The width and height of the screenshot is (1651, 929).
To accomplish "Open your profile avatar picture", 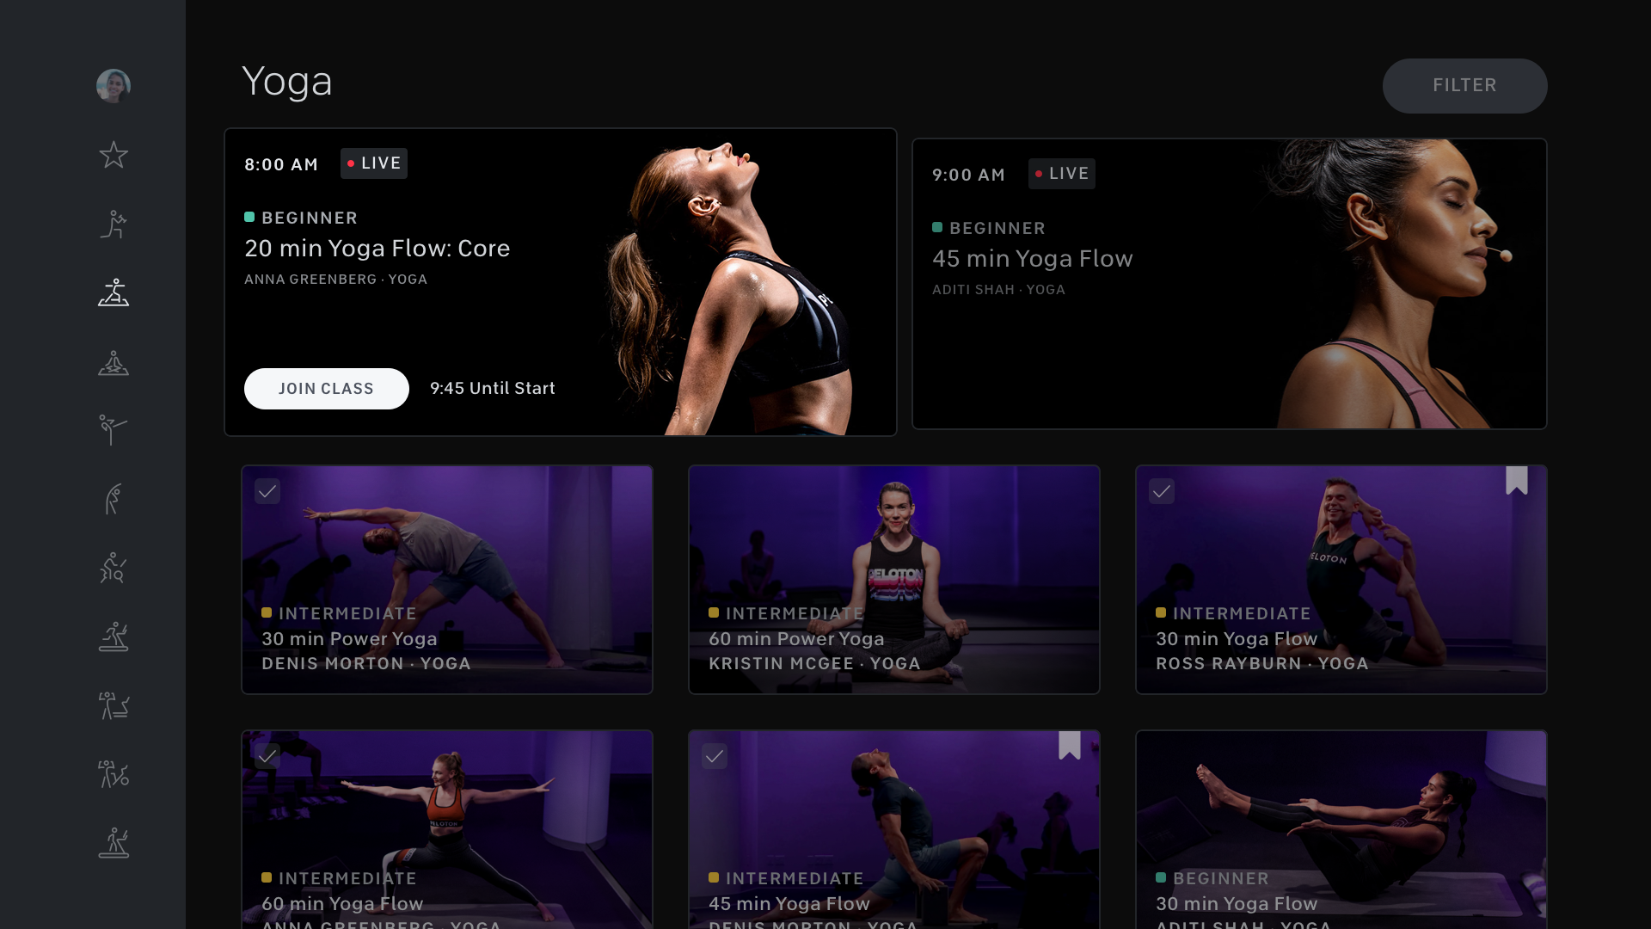I will tap(113, 85).
